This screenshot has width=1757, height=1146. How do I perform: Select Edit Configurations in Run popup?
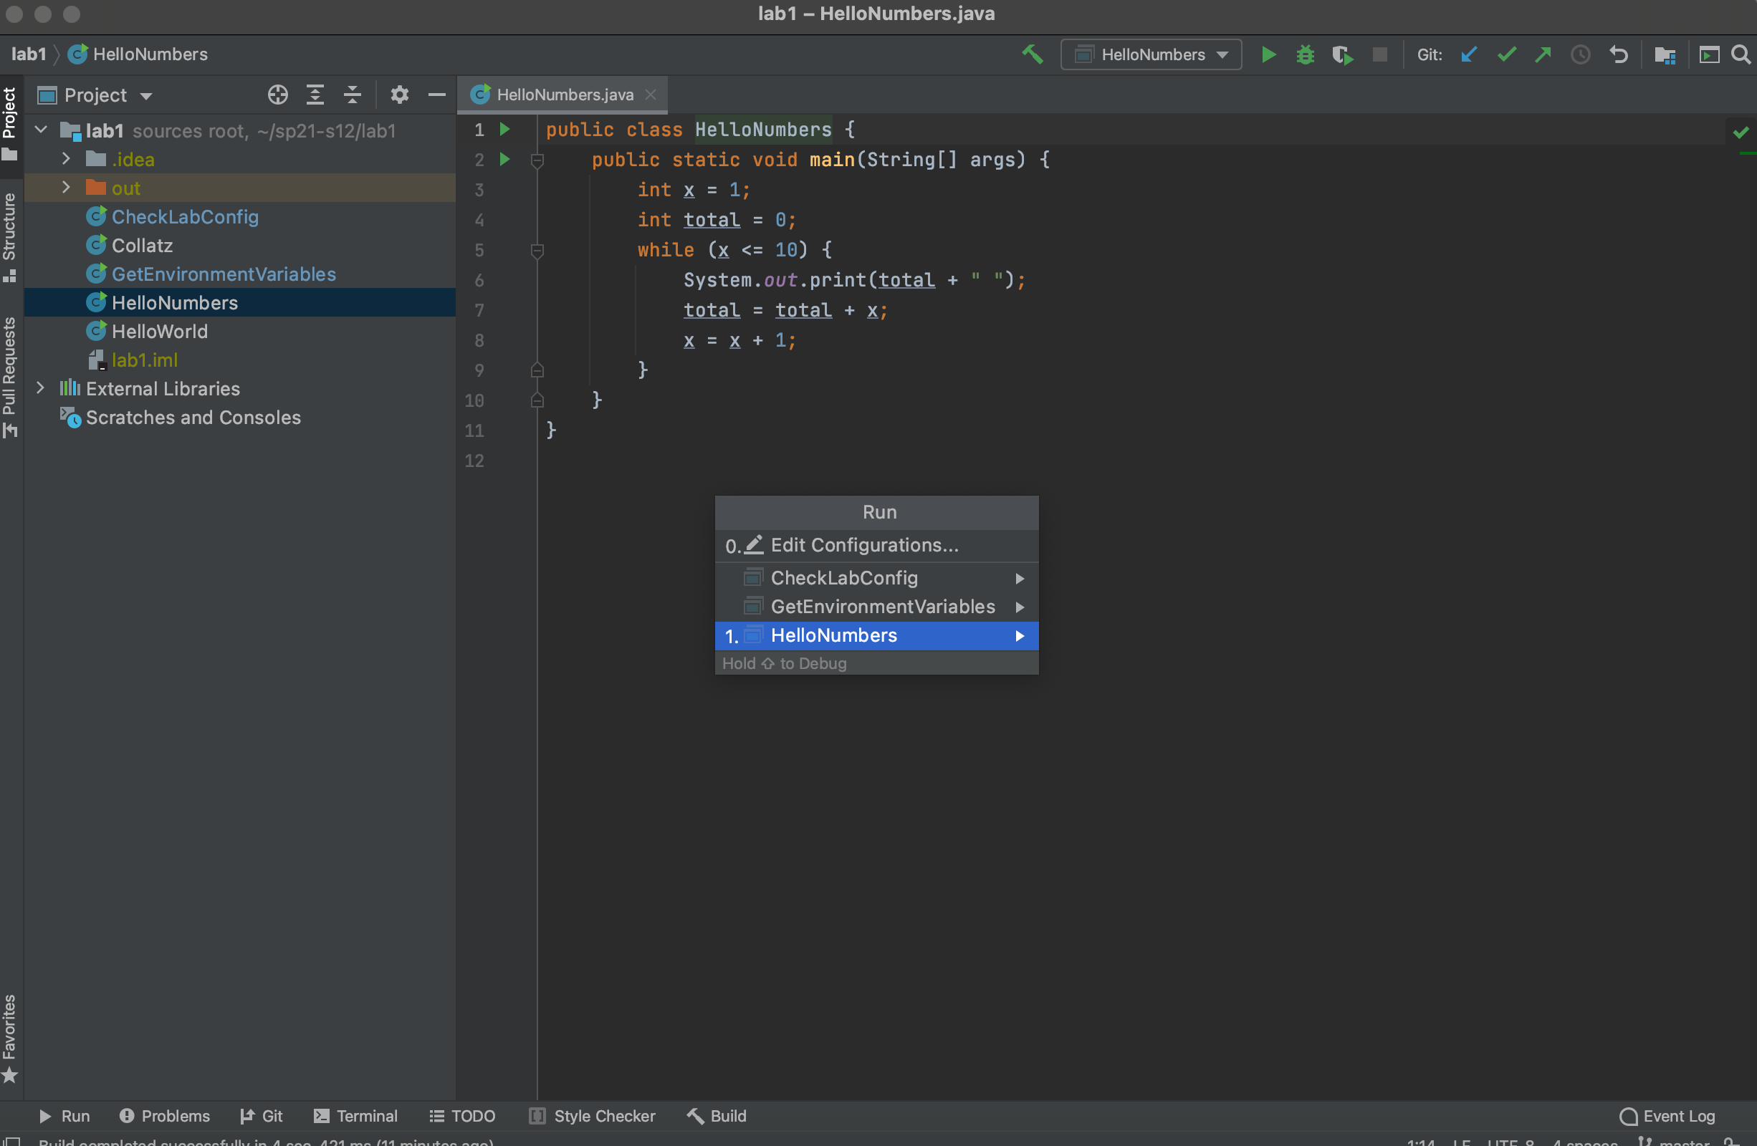pos(863,545)
